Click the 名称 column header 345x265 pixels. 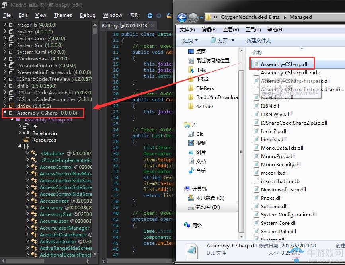click(x=257, y=52)
